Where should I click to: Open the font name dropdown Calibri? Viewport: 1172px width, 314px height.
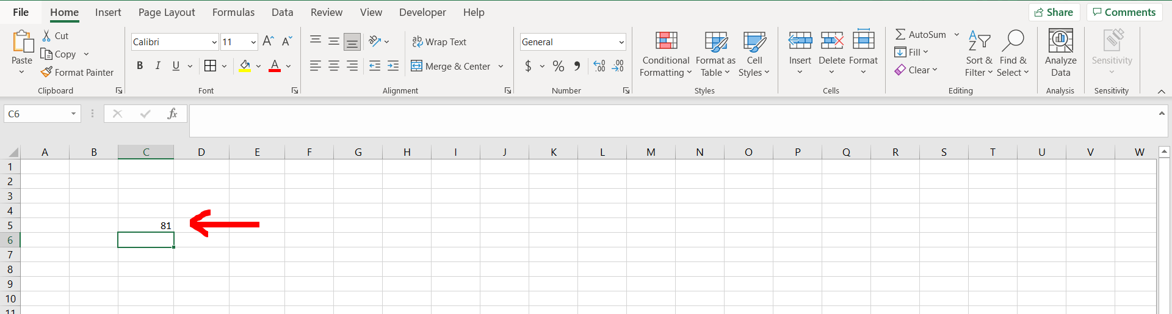214,42
